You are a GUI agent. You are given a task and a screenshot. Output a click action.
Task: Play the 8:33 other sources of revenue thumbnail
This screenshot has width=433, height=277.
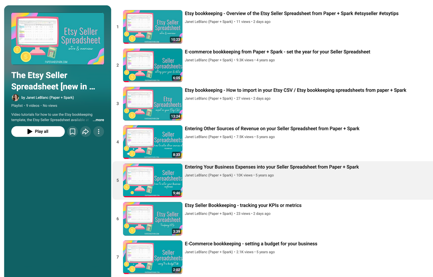tap(153, 142)
